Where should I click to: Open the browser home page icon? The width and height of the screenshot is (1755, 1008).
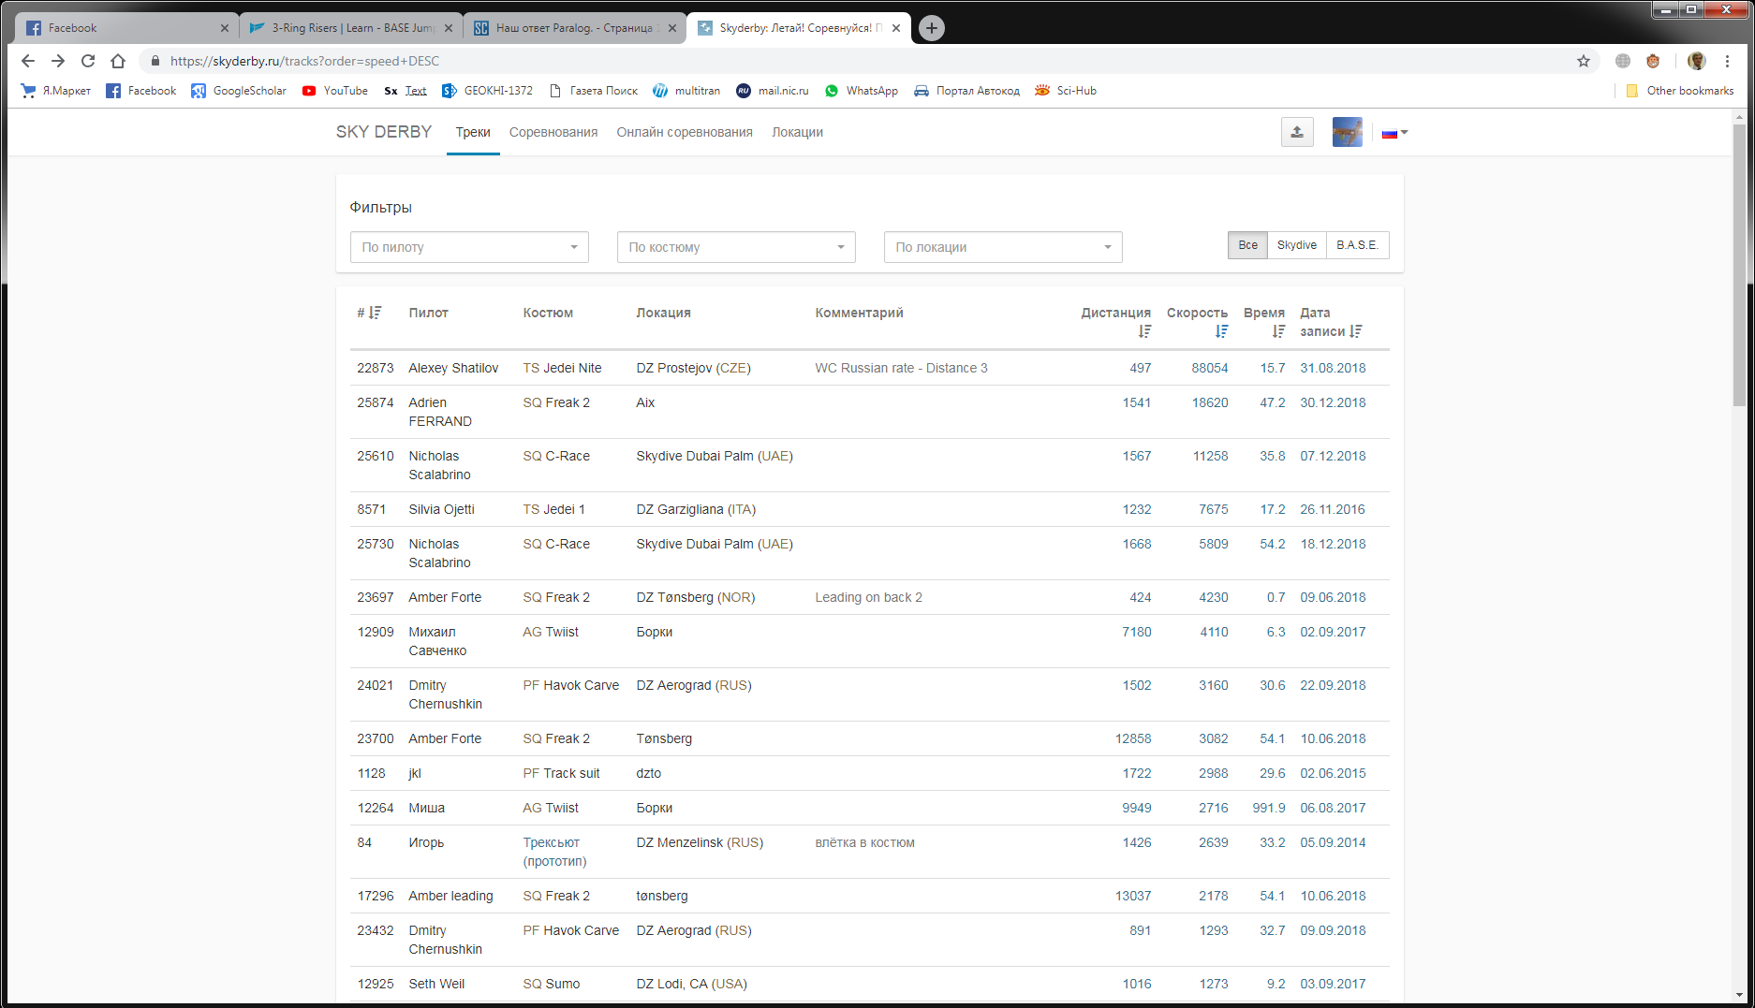coord(118,61)
